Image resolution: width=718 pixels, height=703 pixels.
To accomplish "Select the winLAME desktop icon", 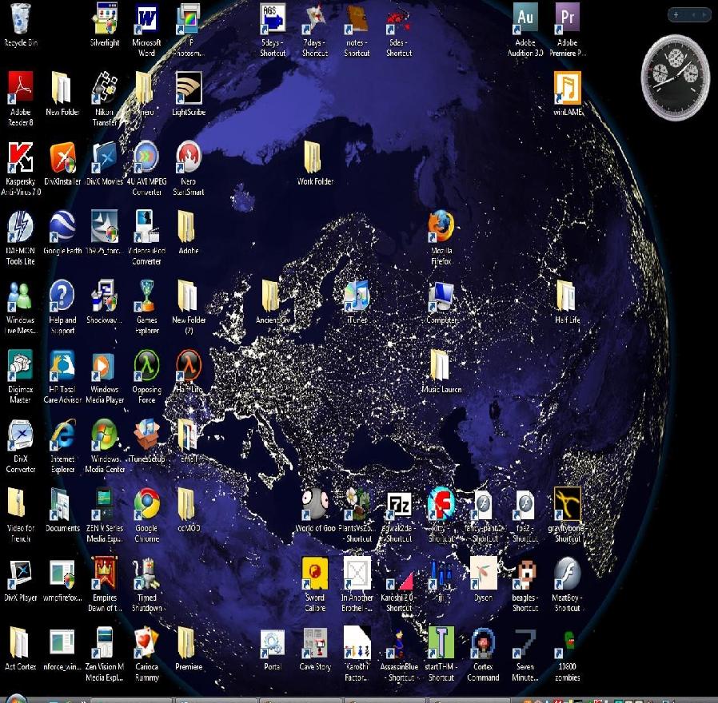I will [568, 89].
